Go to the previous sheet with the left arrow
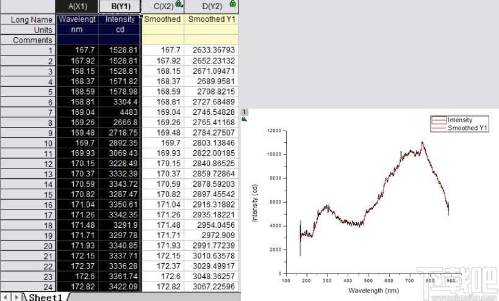Image resolution: width=499 pixels, height=301 pixels. tap(5, 297)
